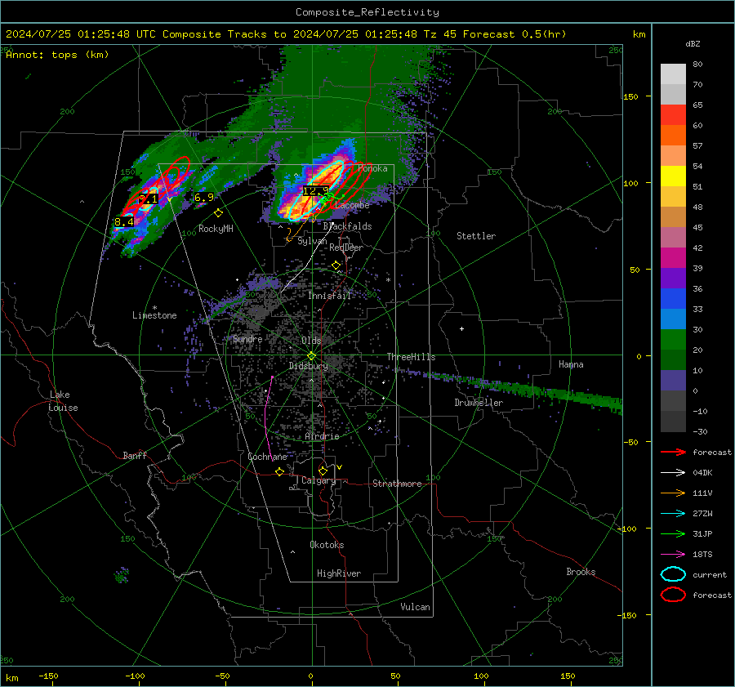
Task: Click the Composite_Reflectivity title
Action: pos(367,12)
